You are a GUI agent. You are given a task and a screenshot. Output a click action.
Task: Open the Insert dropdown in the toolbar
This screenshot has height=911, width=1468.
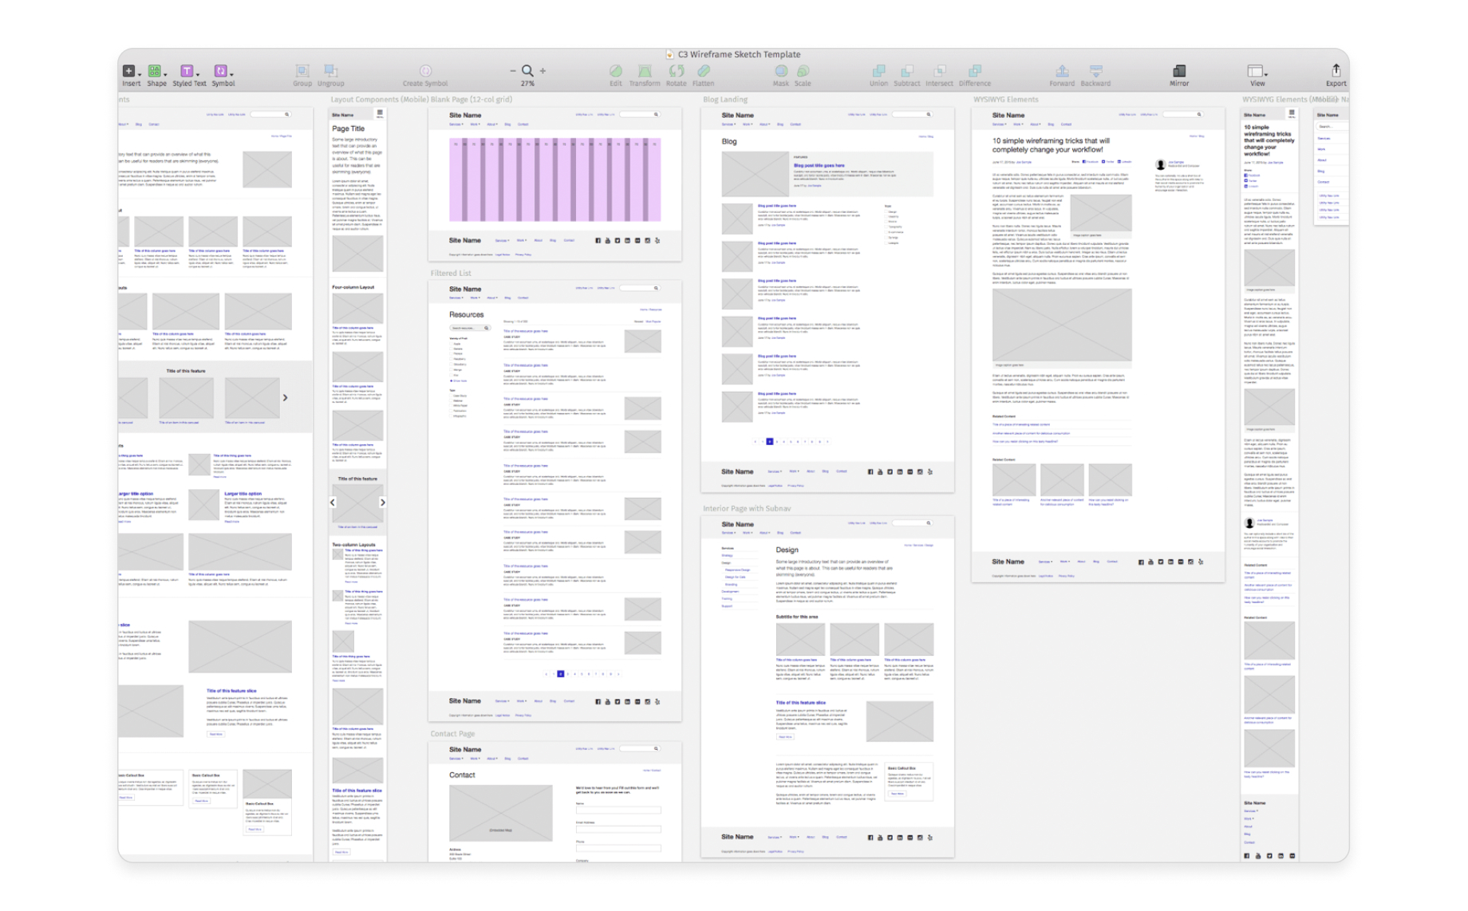pos(131,73)
